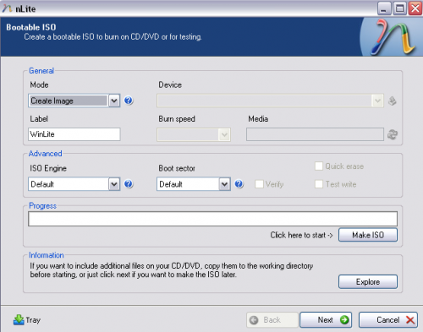The height and width of the screenshot is (332, 423).
Task: Click the Tray button
Action: pyautogui.click(x=27, y=320)
